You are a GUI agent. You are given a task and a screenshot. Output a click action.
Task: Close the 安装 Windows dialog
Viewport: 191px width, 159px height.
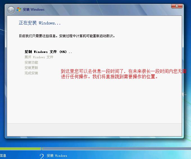177,6
